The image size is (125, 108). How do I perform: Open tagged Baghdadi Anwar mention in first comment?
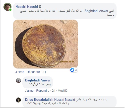(96, 11)
